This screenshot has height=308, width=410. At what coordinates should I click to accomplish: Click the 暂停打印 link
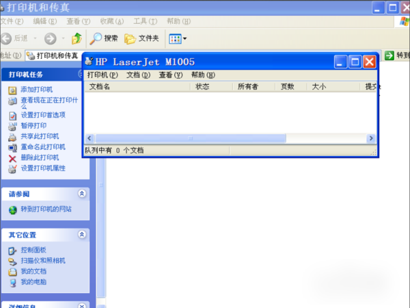pos(33,126)
